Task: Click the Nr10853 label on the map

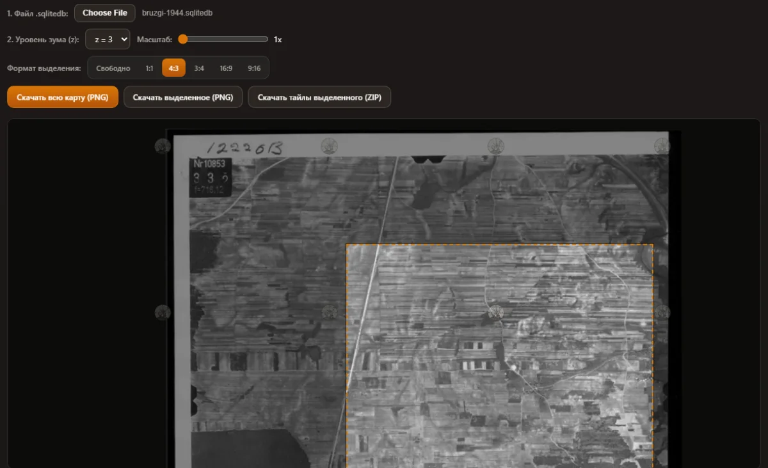Action: point(209,164)
